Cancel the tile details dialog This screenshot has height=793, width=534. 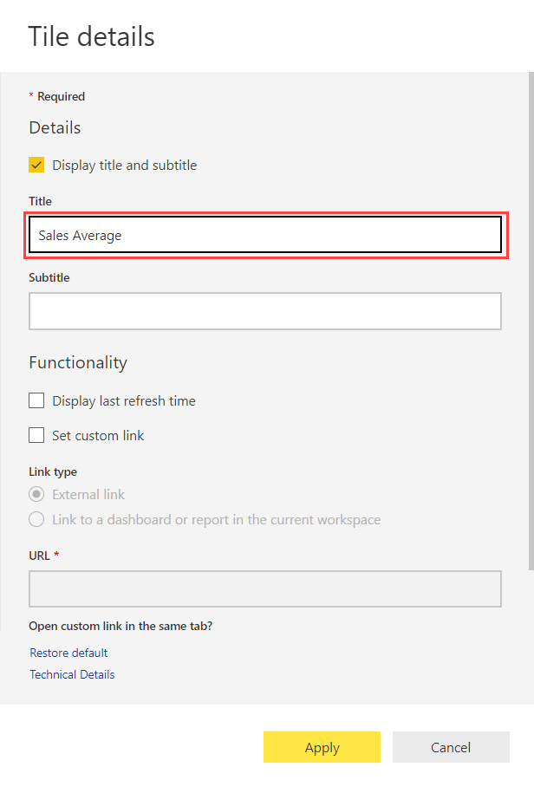(x=451, y=747)
